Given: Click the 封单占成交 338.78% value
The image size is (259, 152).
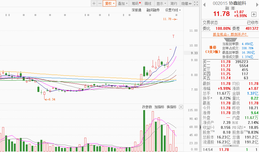Looking at the screenshot, I should [247, 48].
